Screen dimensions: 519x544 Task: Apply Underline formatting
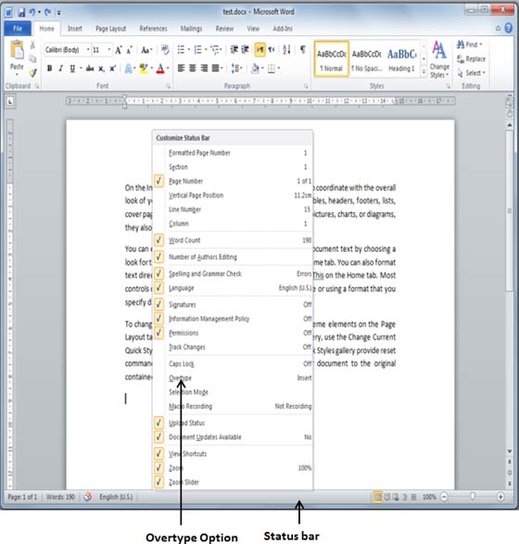click(x=72, y=69)
